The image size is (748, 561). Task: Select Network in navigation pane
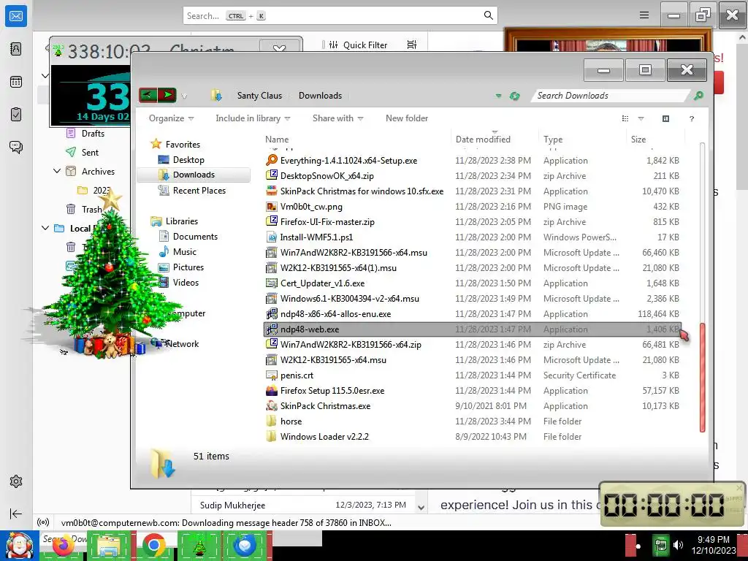(182, 343)
